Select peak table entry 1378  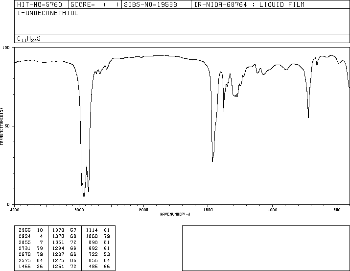[x=58, y=230]
